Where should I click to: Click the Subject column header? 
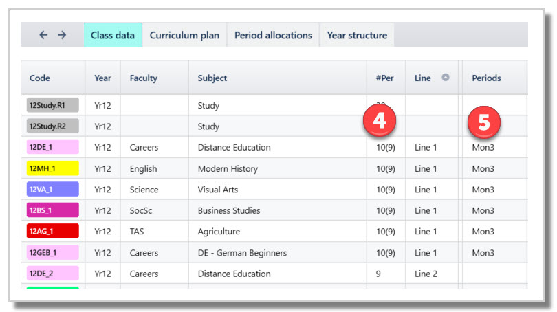(212, 78)
